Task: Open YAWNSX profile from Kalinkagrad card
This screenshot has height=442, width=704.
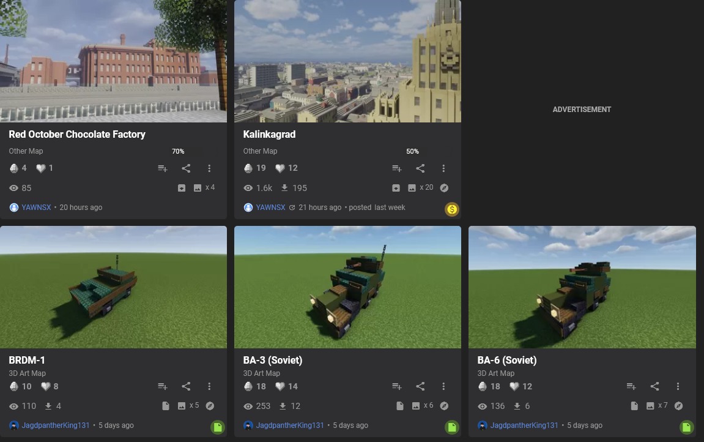Action: pos(270,208)
